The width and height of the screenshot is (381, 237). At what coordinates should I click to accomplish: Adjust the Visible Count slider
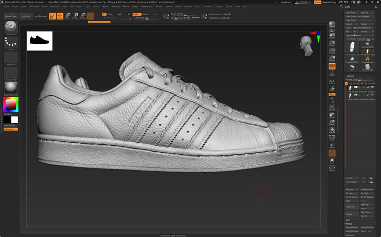coord(360,79)
